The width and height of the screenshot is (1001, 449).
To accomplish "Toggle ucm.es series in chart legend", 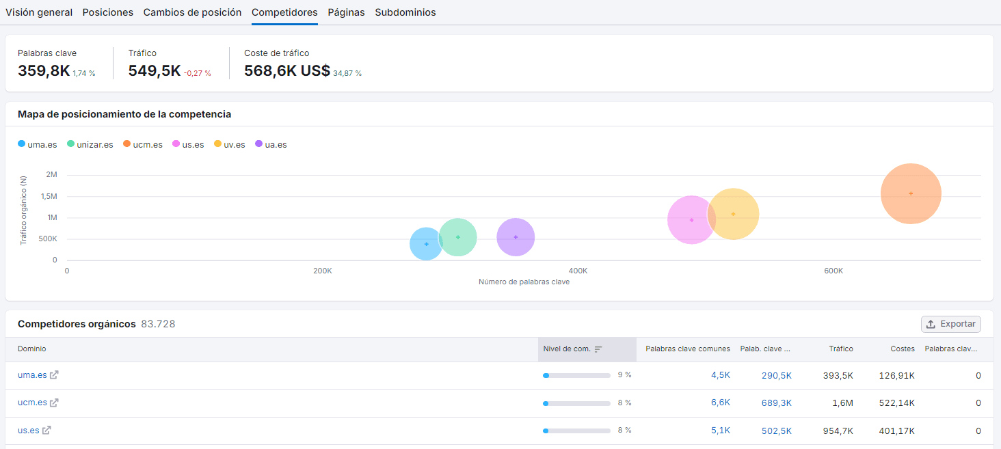I will 142,145.
